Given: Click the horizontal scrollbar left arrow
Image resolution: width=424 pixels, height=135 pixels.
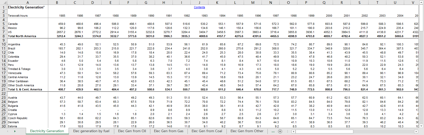Looking at the screenshot, I should [293, 131].
